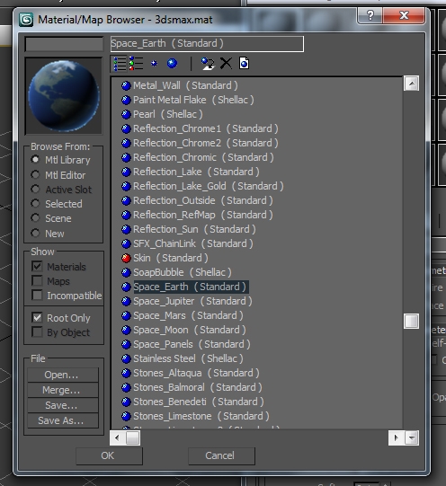
Task: Click the Earth material preview thumbnail
Action: click(64, 96)
